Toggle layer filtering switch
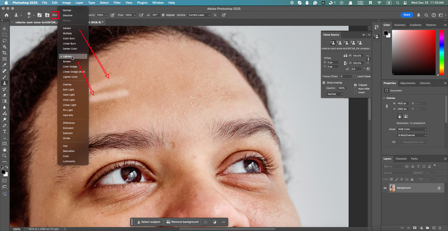This screenshot has height=231, width=448. 434,166
